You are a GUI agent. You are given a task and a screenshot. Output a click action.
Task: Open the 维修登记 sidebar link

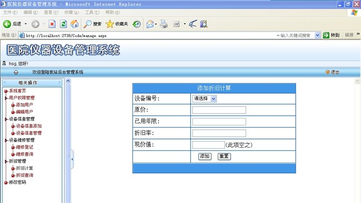tap(24, 147)
